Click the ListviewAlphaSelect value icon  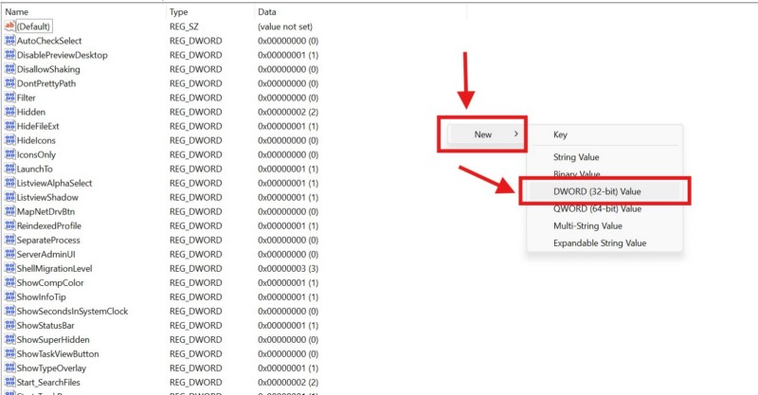9,183
